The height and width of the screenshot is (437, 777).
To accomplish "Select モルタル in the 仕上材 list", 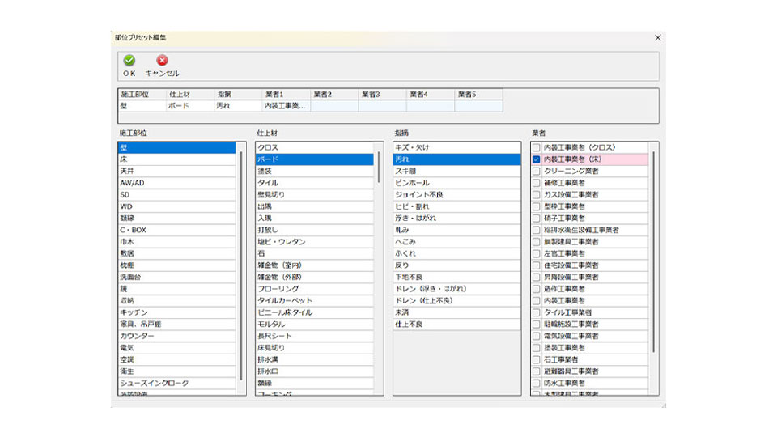I will tap(315, 325).
